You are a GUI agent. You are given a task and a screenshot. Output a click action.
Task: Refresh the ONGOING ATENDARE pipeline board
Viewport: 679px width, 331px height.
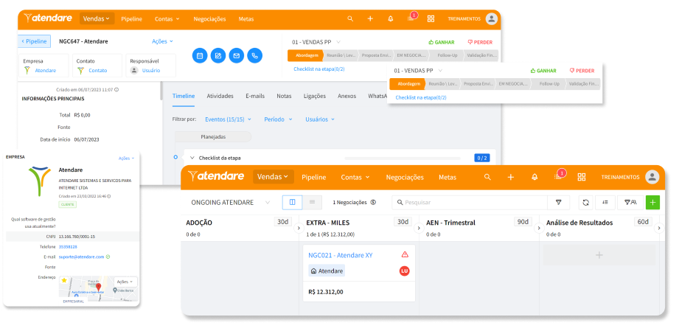(x=585, y=202)
